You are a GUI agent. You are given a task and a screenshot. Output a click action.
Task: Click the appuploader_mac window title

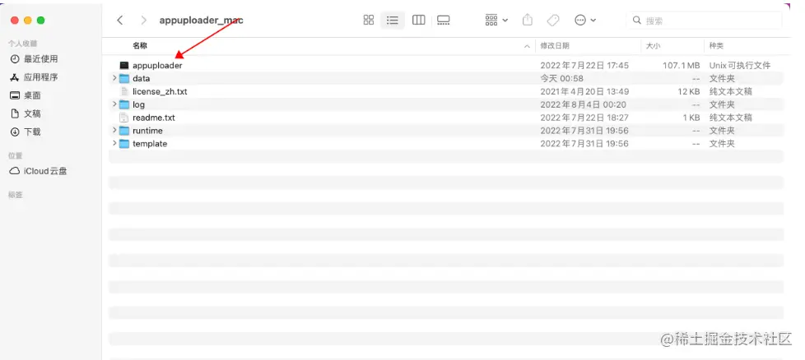(x=201, y=21)
